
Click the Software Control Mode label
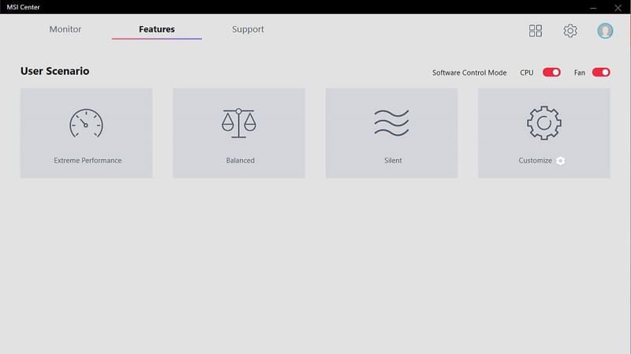469,73
